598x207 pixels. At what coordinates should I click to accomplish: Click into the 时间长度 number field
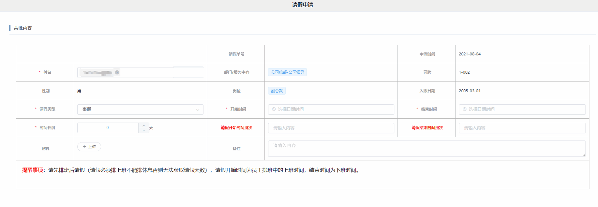tap(108, 128)
